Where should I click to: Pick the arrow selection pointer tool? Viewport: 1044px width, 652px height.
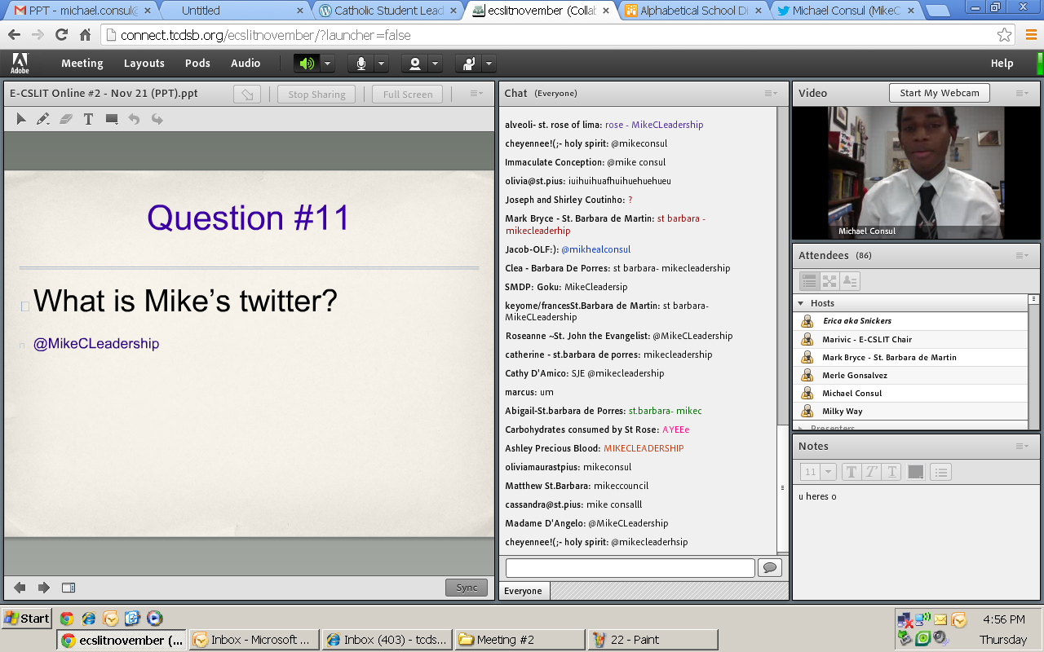[21, 119]
